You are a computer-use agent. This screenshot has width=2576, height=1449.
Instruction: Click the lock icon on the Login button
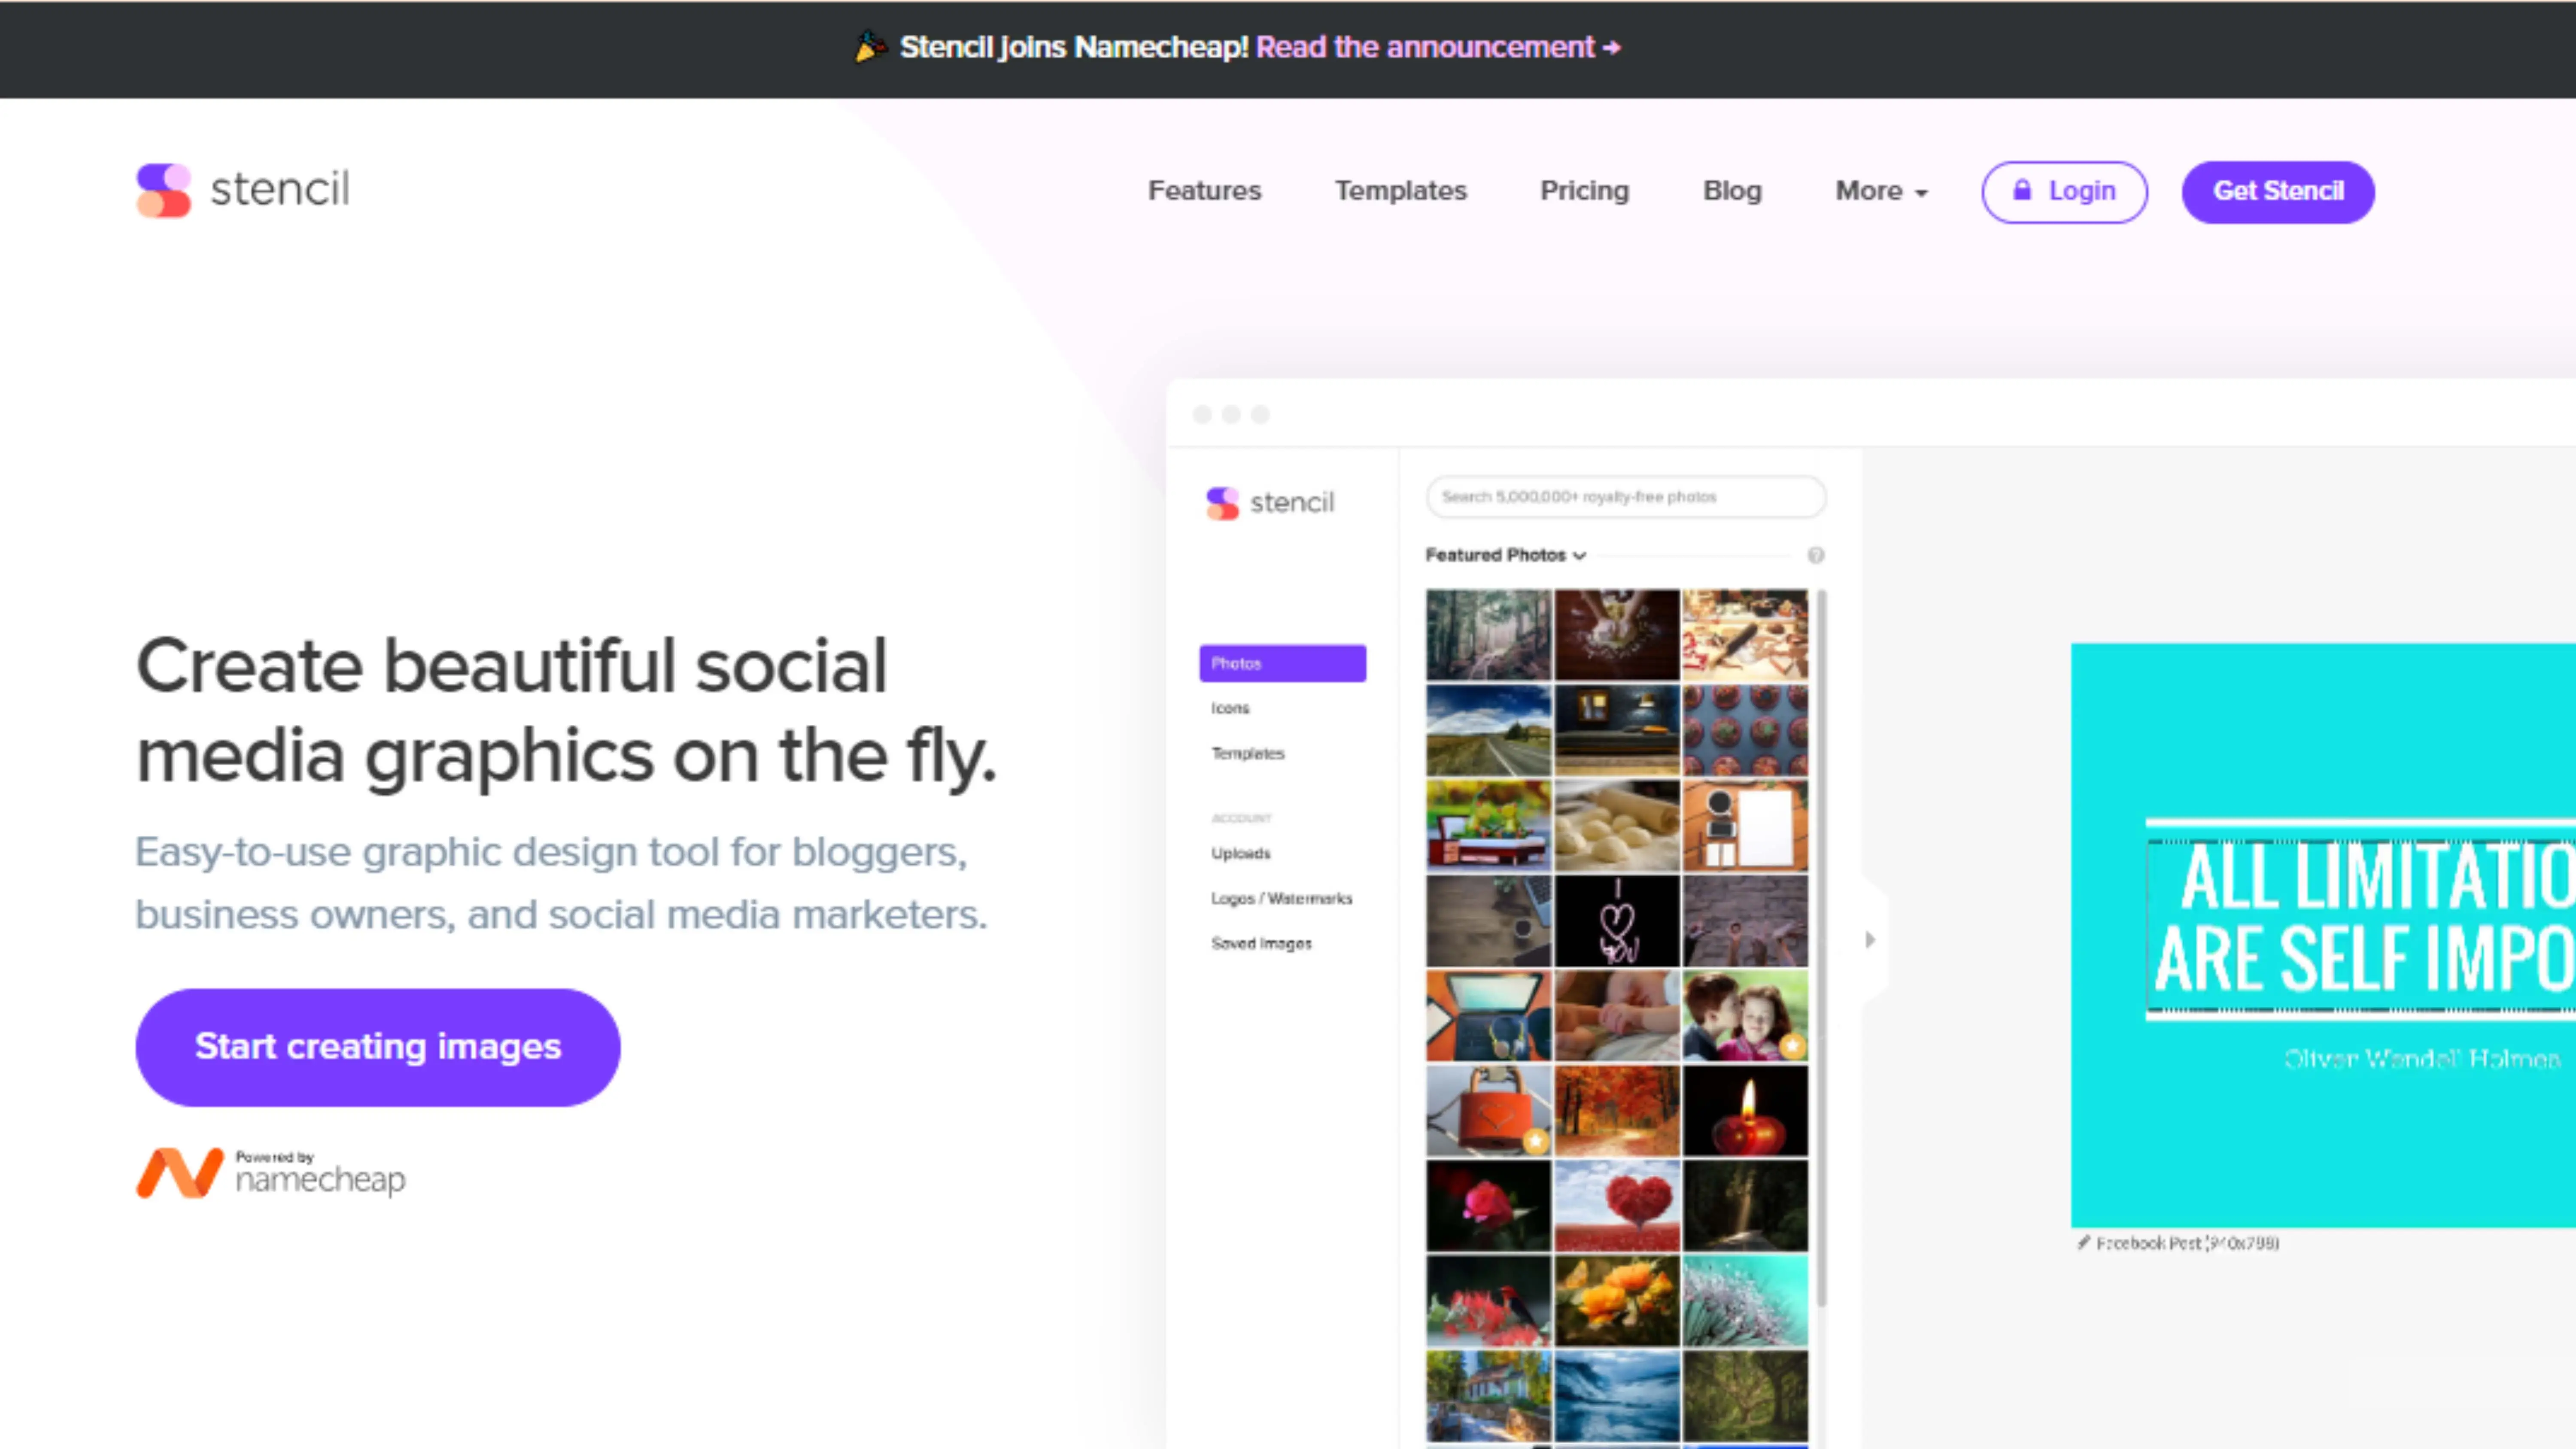click(2022, 190)
